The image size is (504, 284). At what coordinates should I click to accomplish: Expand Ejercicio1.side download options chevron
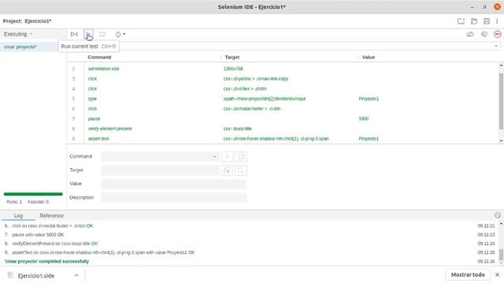click(76, 275)
